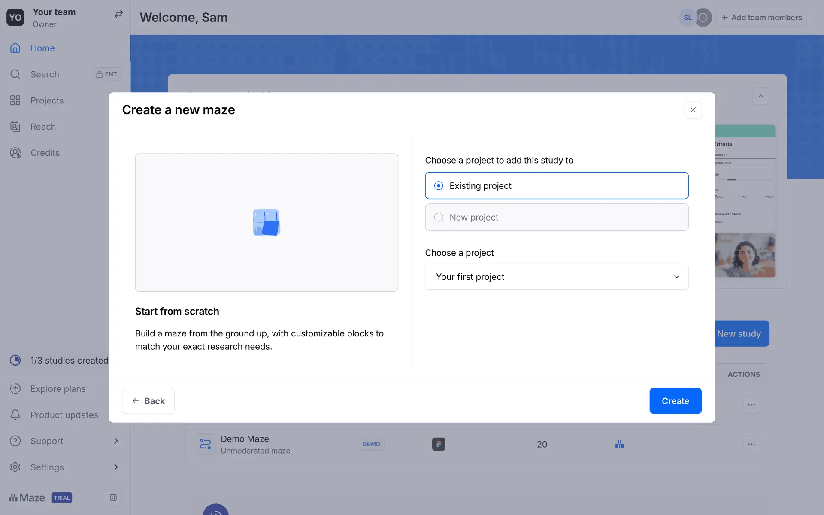Click the Figma prototype icon in Demo Maze row
The image size is (824, 515).
click(438, 444)
